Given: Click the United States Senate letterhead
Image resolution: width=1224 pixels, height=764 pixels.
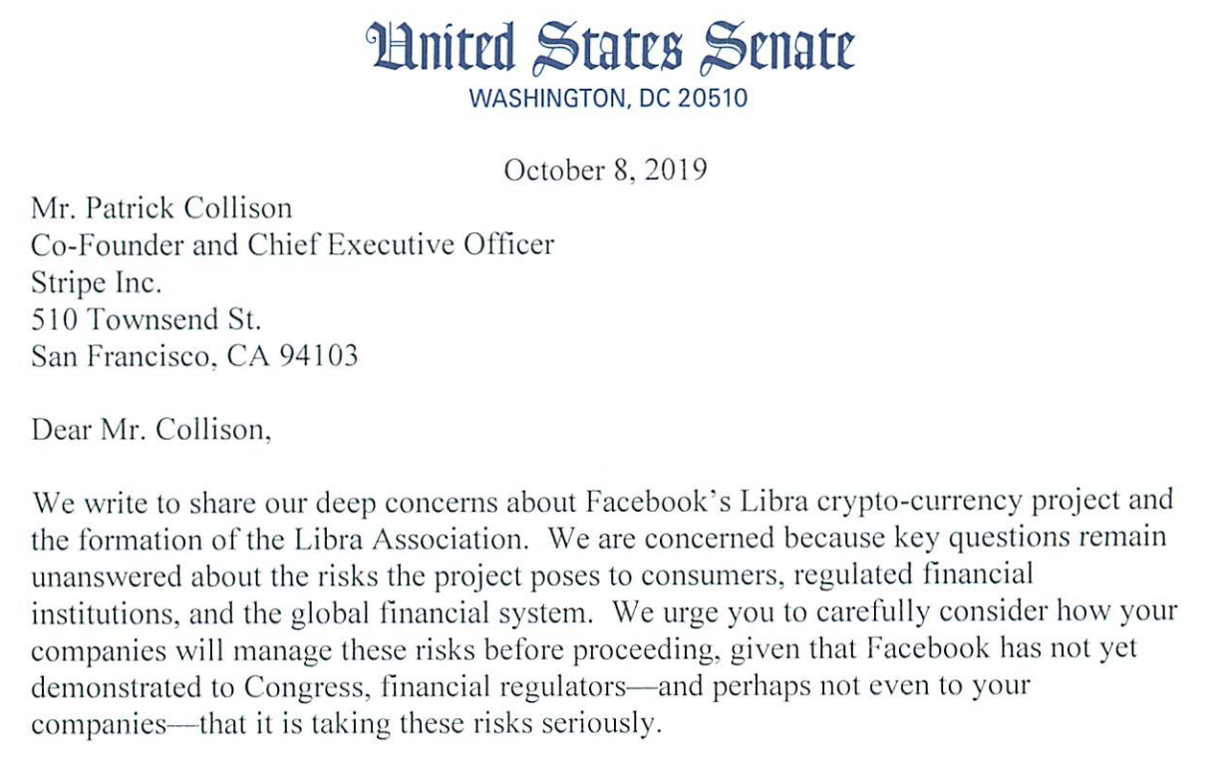Looking at the screenshot, I should (x=610, y=48).
